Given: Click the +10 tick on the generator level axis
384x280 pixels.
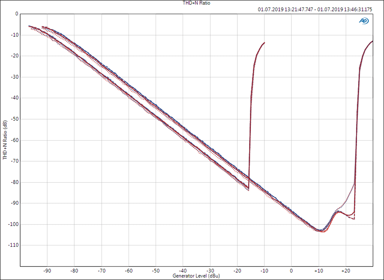Looking at the screenshot, I should 318,270.
